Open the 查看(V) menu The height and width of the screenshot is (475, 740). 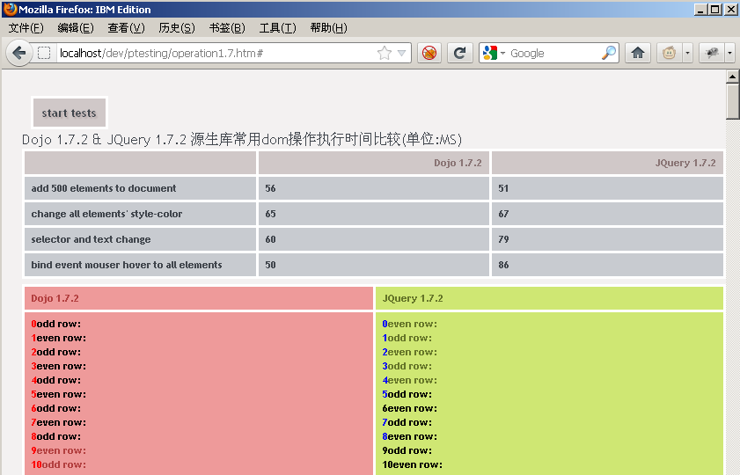(x=126, y=28)
